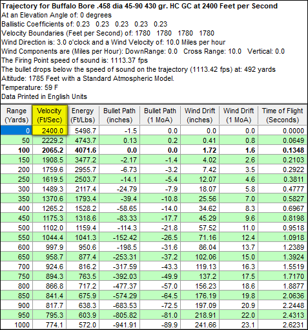The width and height of the screenshot is (308, 330).
Task: Select bullet path value -253.31
Action: pyautogui.click(x=119, y=257)
